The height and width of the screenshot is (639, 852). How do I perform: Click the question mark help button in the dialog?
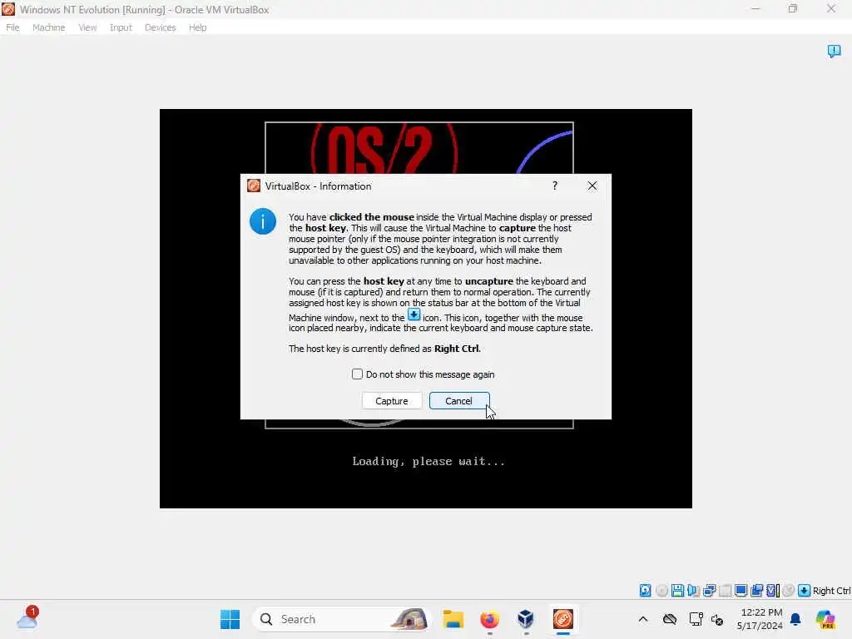point(555,186)
